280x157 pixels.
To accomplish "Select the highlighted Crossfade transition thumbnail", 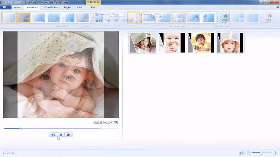I will [x=24, y=18].
